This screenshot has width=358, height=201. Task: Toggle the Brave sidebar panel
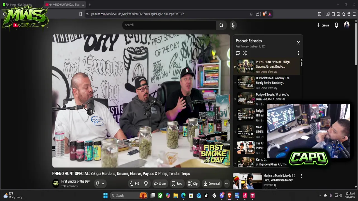(333, 14)
